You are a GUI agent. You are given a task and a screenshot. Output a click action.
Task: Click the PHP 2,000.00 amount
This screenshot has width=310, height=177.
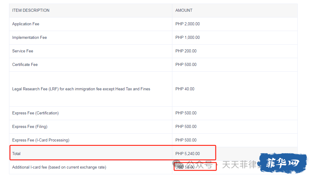[187, 24]
